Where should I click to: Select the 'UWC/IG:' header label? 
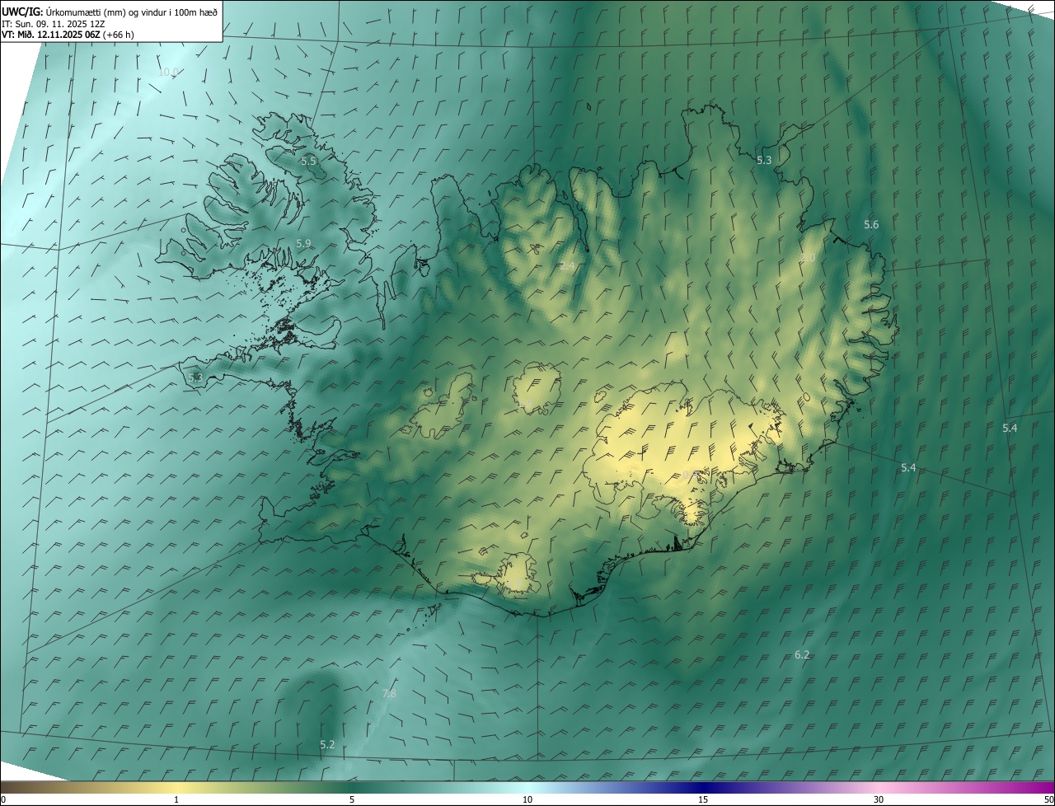coord(22,12)
